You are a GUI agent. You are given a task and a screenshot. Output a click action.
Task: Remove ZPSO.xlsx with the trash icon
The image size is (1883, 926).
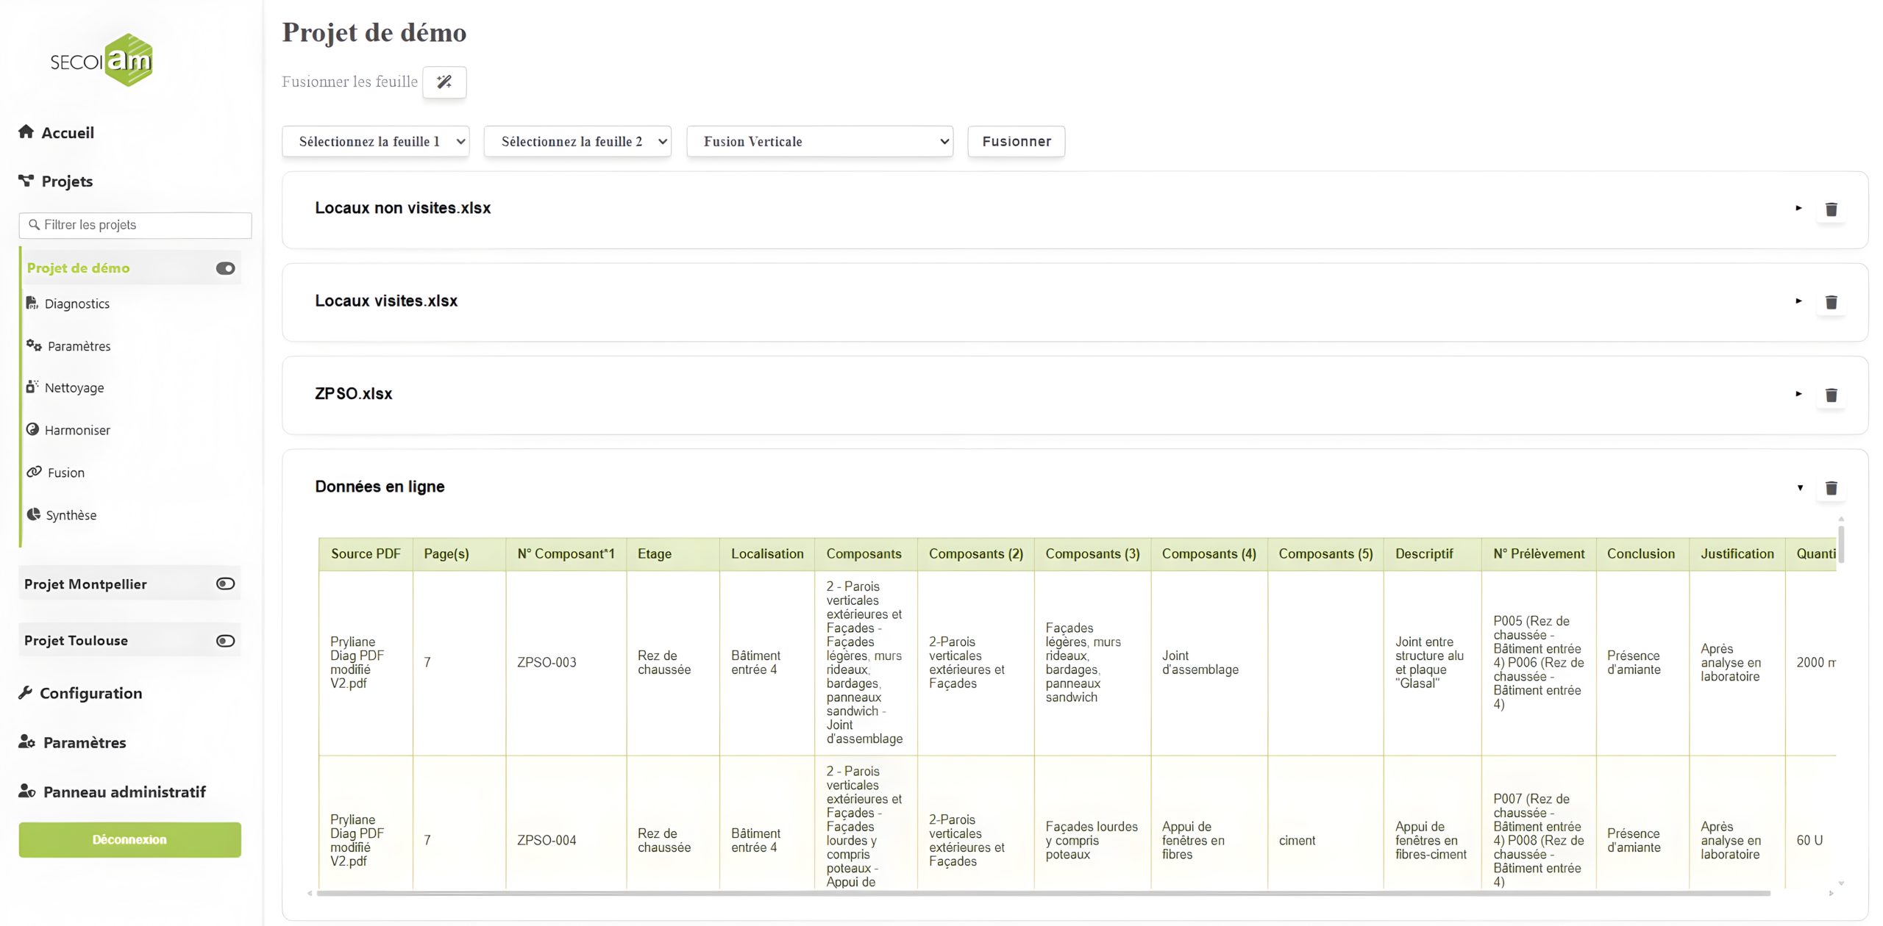tap(1831, 395)
